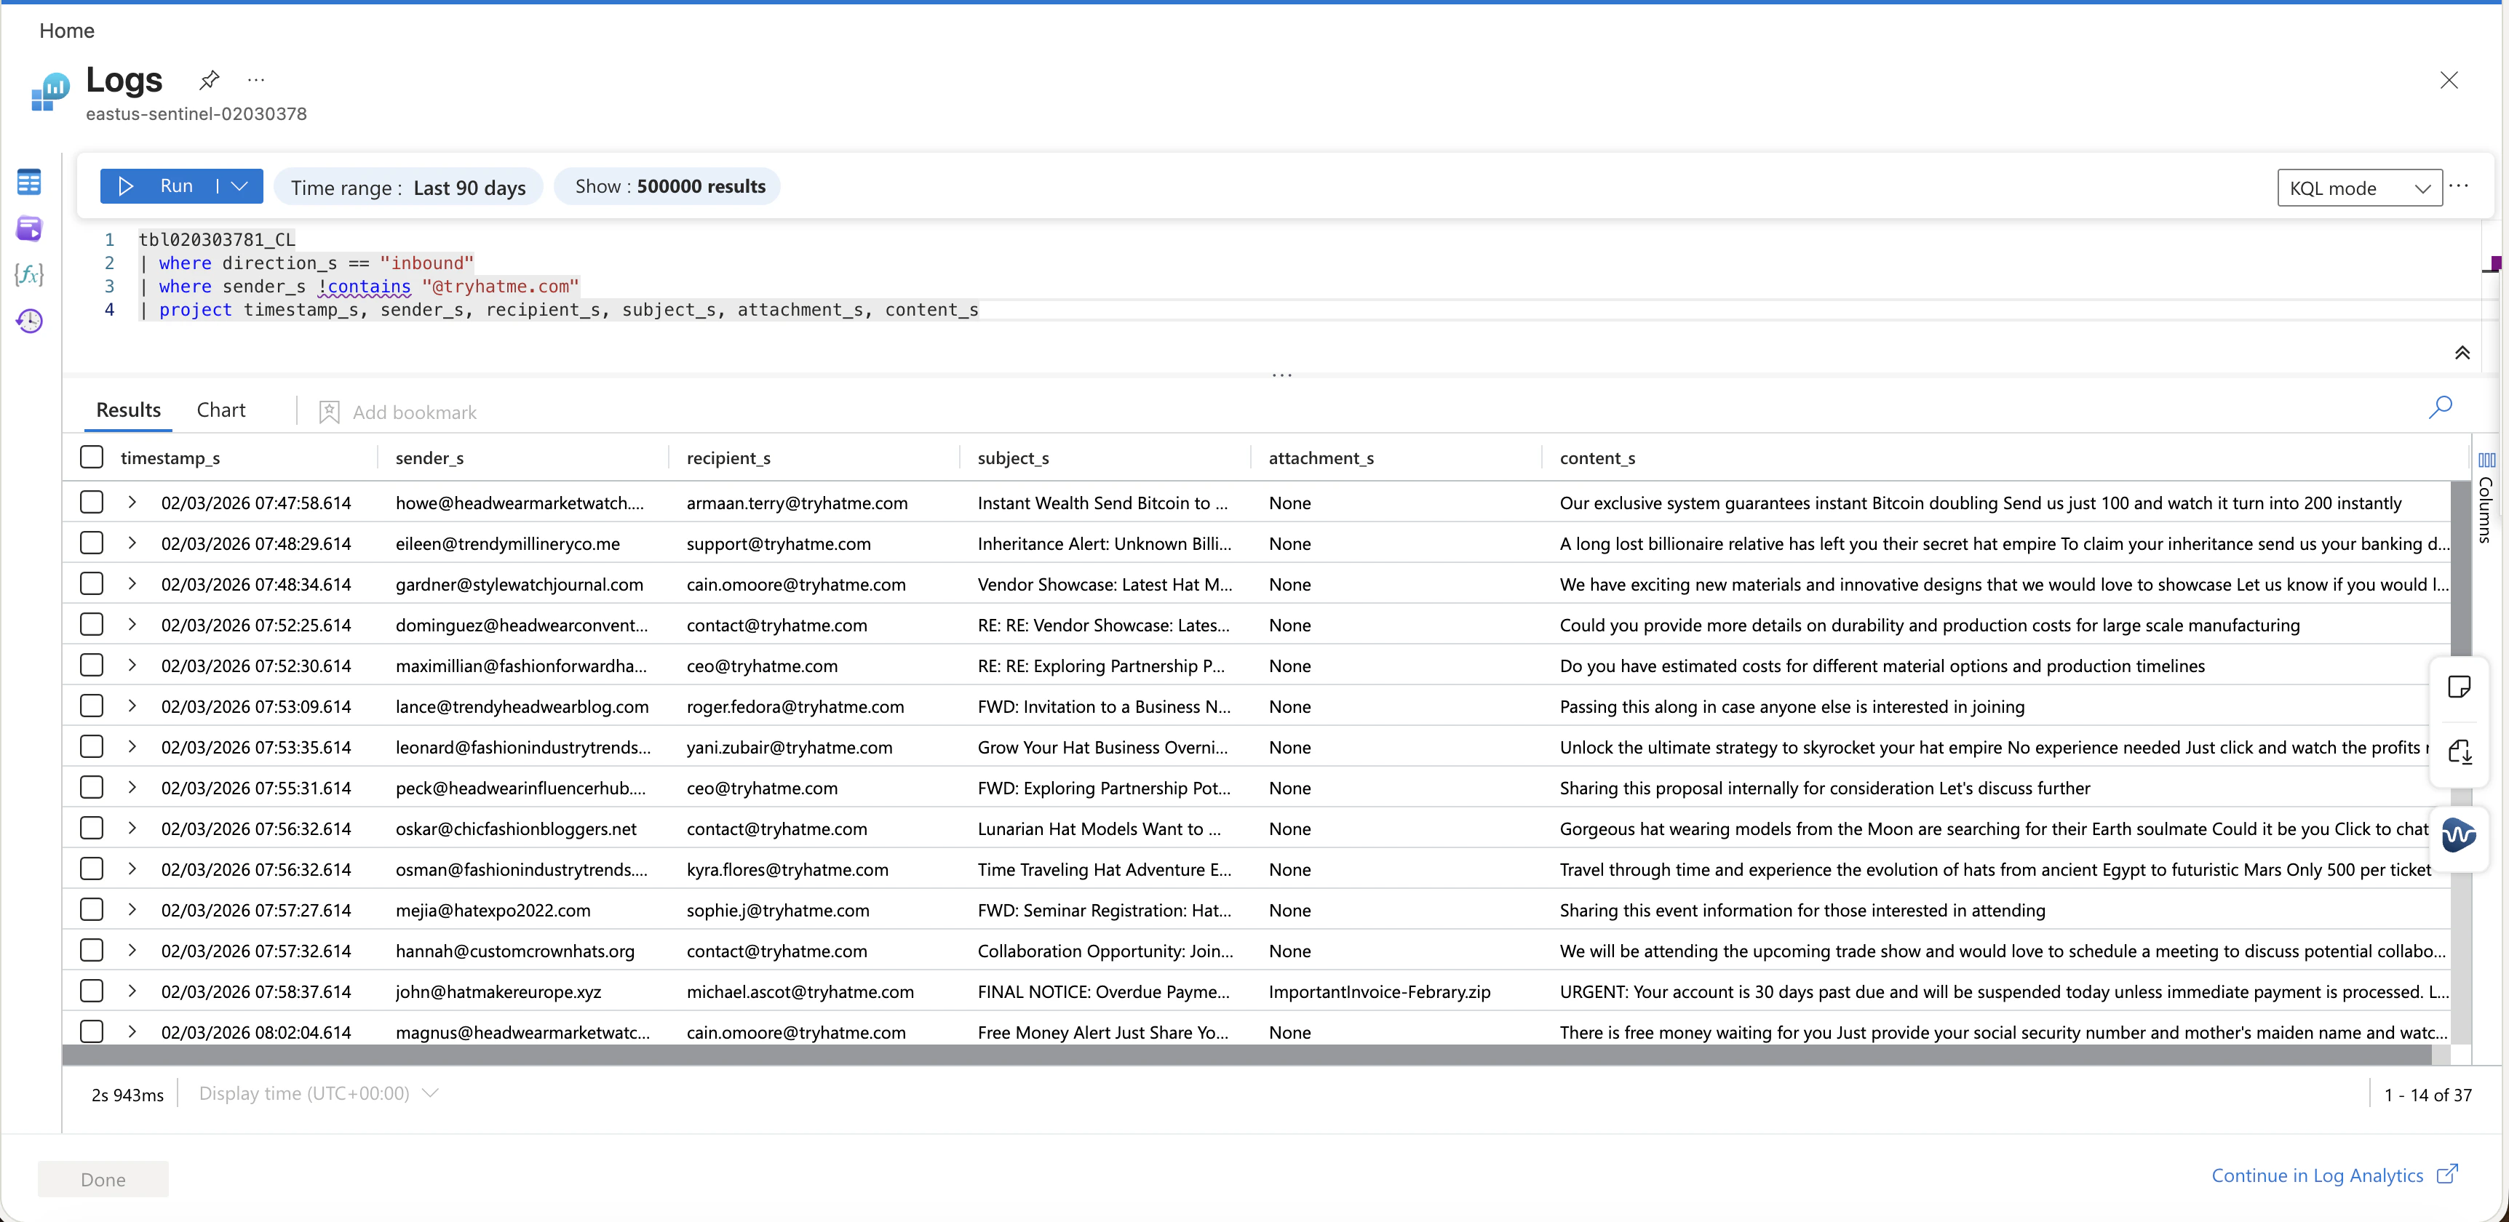Open query editor more options ellipsis
The image size is (2509, 1222).
2460,186
